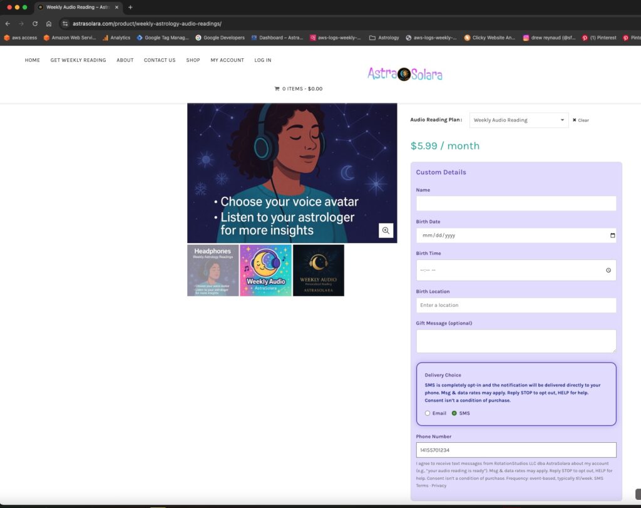Open a new browser tab with plus icon
641x508 pixels.
(x=130, y=8)
